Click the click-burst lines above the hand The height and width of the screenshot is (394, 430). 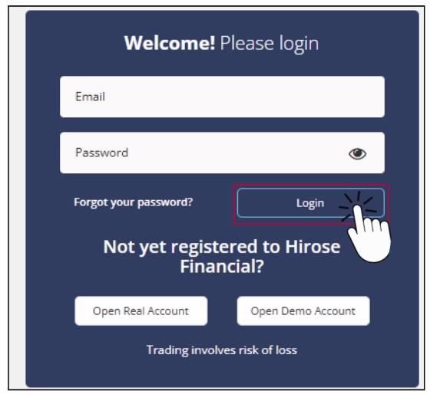tap(358, 202)
